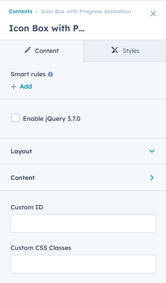
Task: Click the Smart rules info icon
Action: (51, 74)
